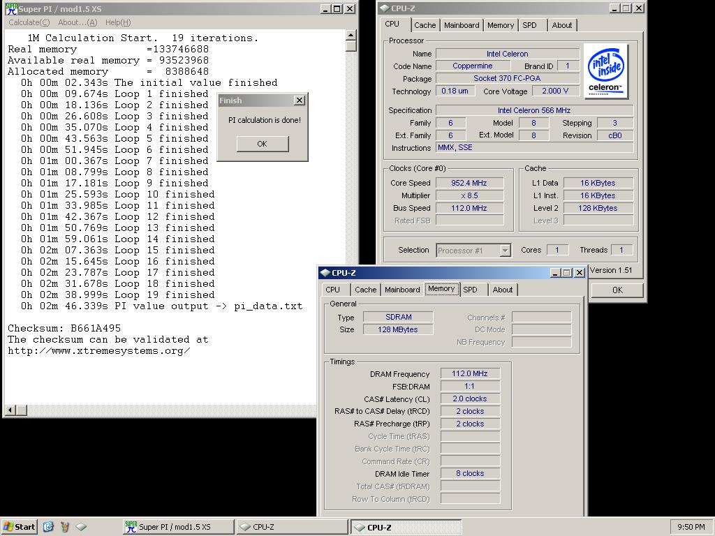Click the Memory Size 128 MBytes field

click(x=398, y=329)
